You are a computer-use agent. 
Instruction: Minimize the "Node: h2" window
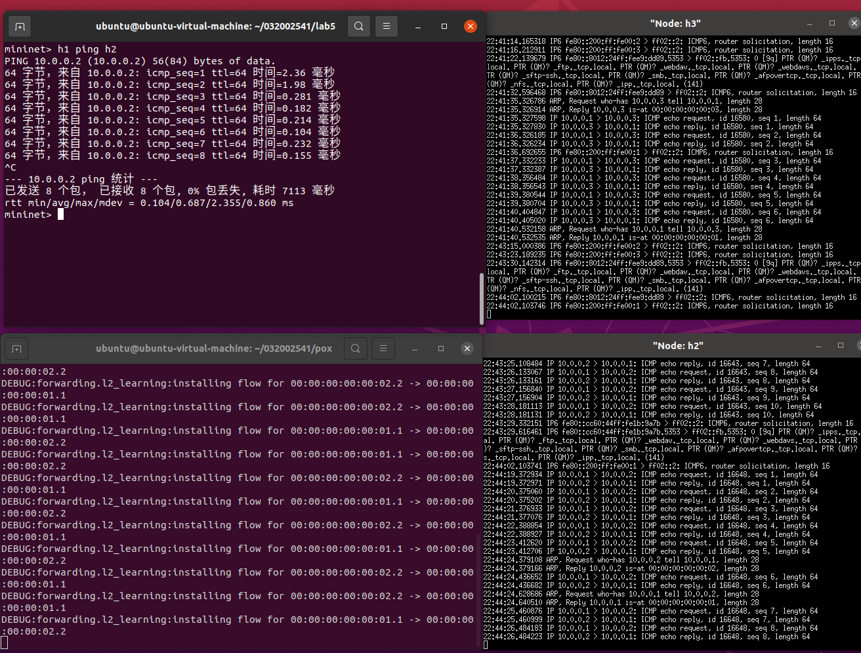[819, 345]
